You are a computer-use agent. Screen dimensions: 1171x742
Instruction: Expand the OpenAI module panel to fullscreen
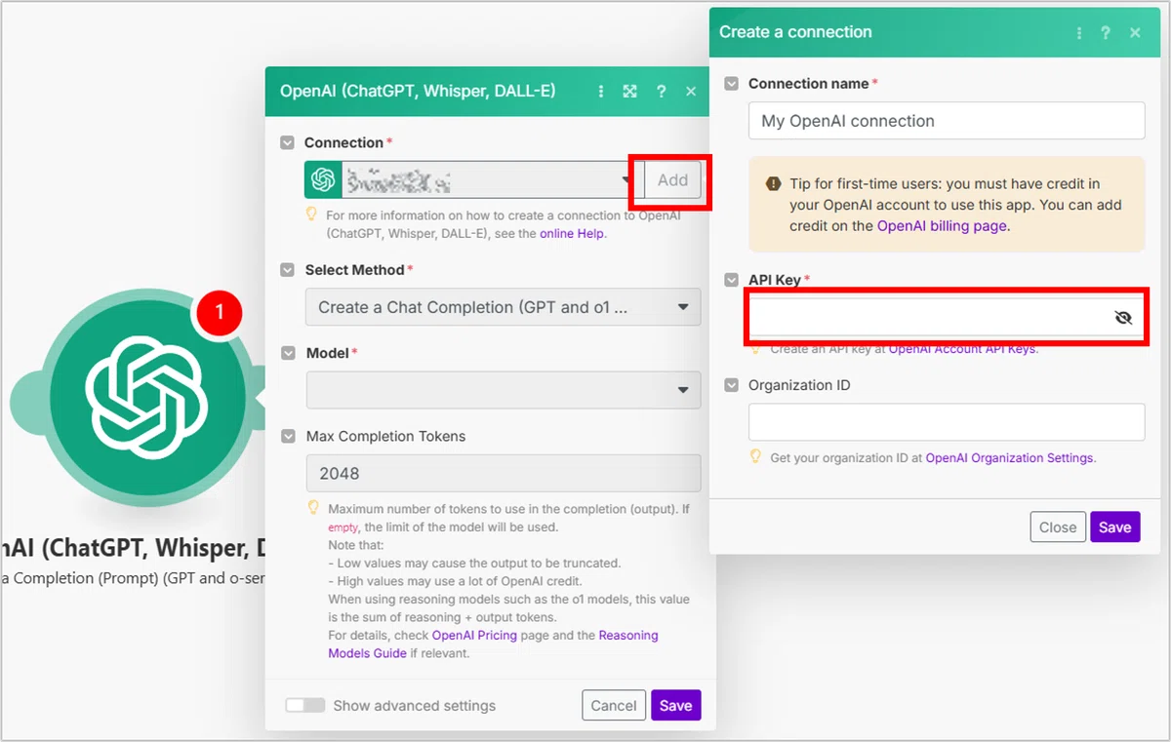[630, 91]
